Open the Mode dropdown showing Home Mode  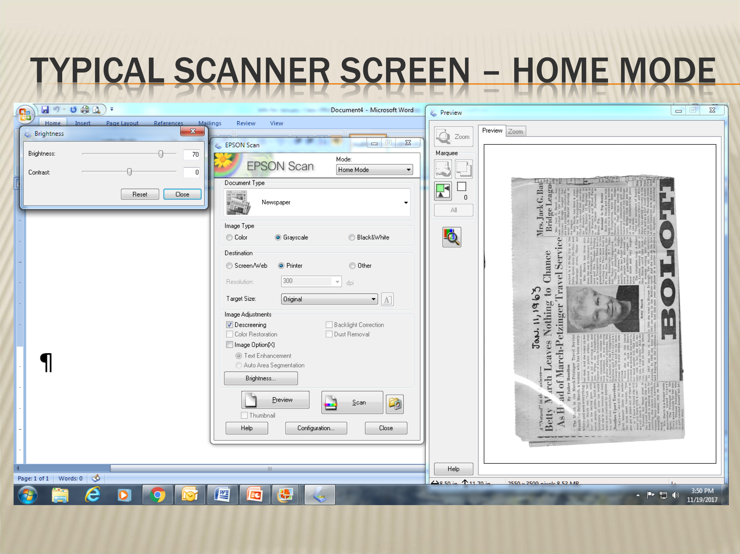[x=374, y=170]
